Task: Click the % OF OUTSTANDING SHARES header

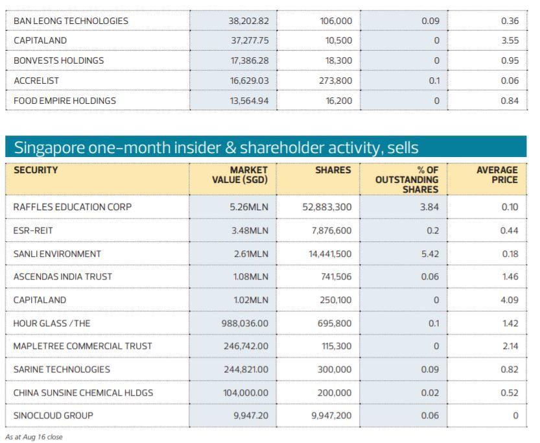Action: tap(406, 179)
